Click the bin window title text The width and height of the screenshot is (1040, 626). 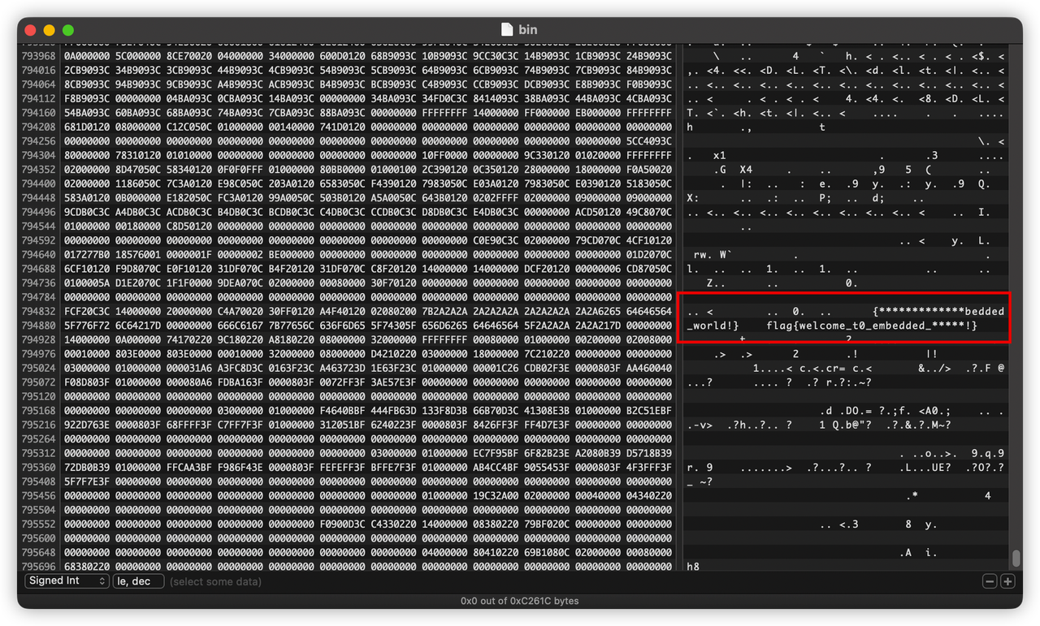point(528,30)
